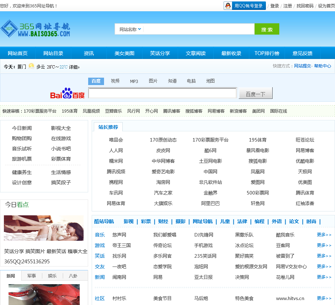The width and height of the screenshot is (335, 305).
Task: Open the 唯品会 recommended link
Action: click(x=116, y=140)
